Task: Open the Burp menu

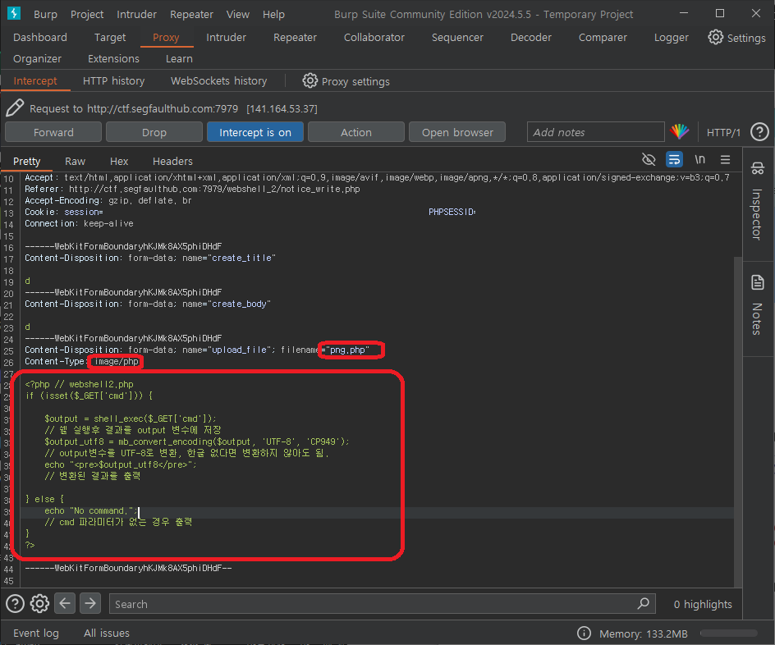Action: click(45, 14)
